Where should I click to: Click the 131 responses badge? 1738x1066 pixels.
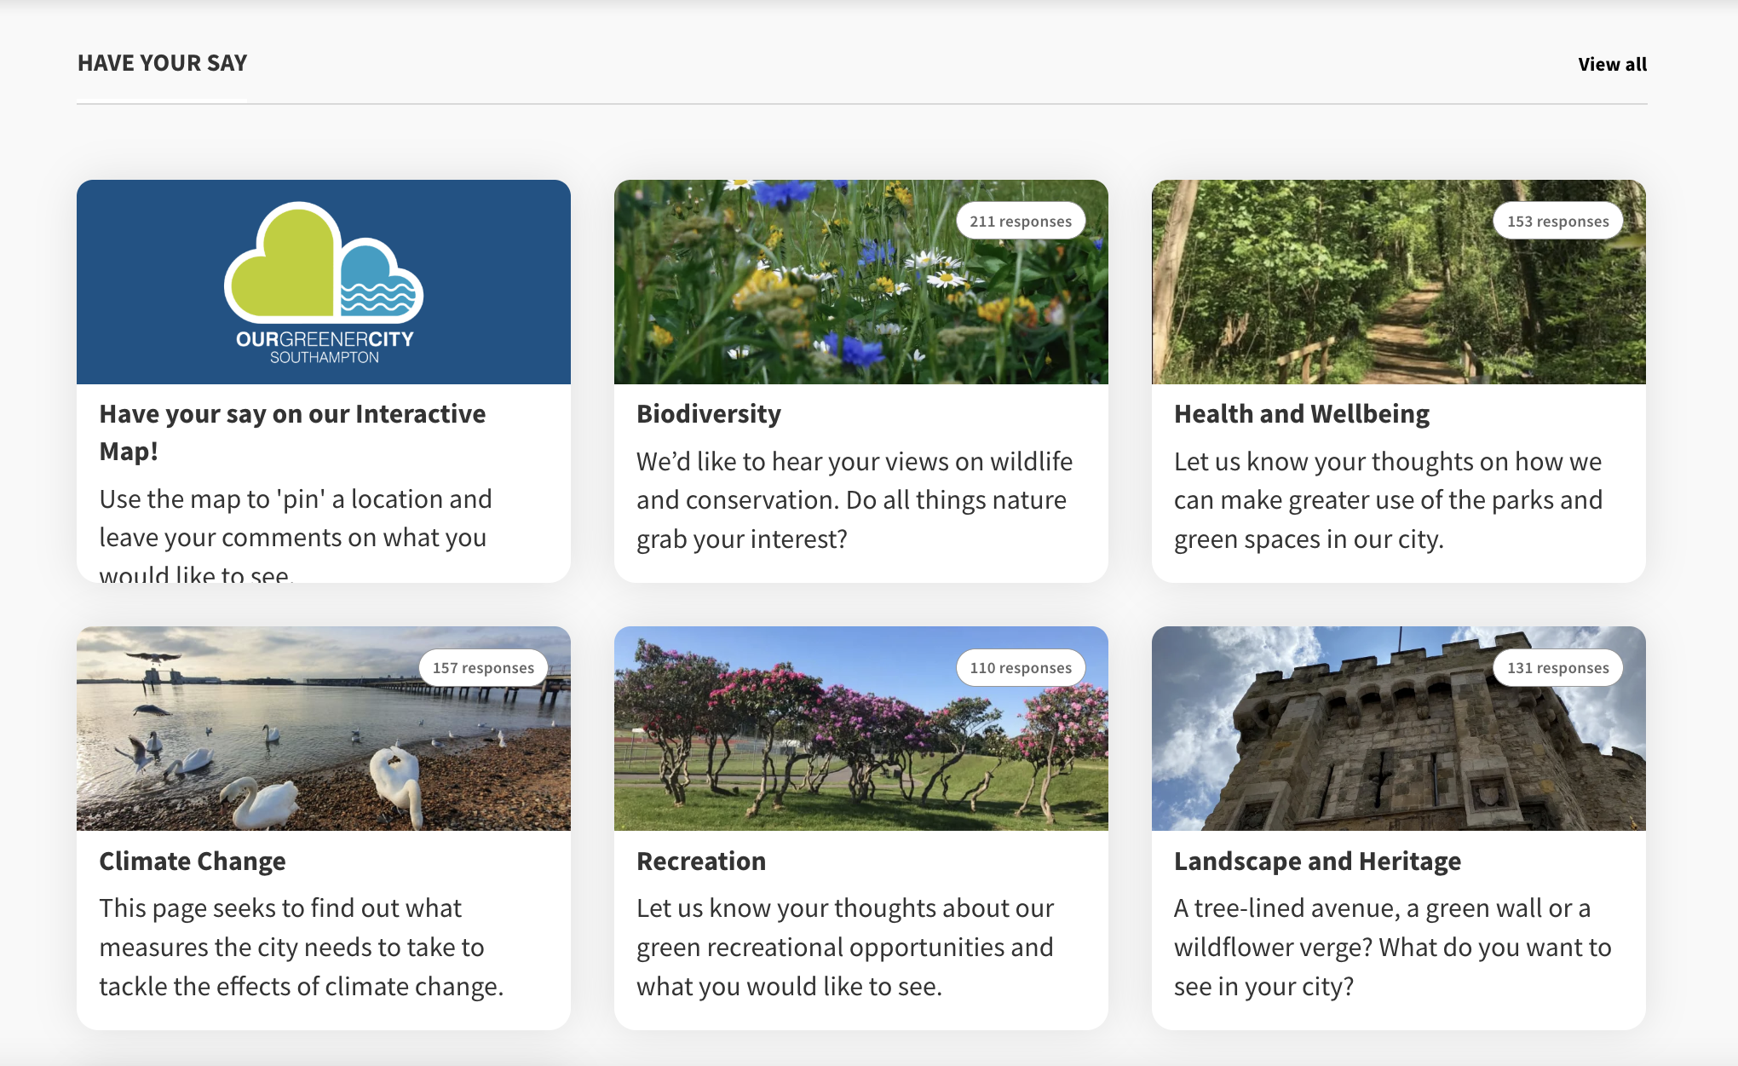(x=1557, y=668)
